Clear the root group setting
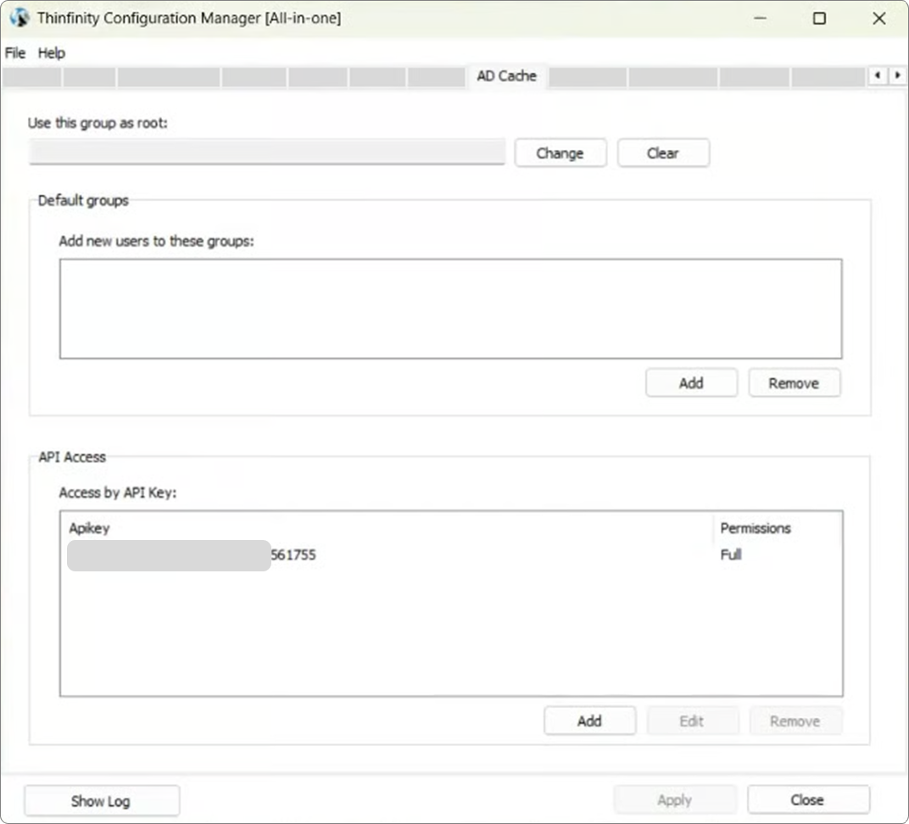The image size is (909, 824). click(663, 153)
